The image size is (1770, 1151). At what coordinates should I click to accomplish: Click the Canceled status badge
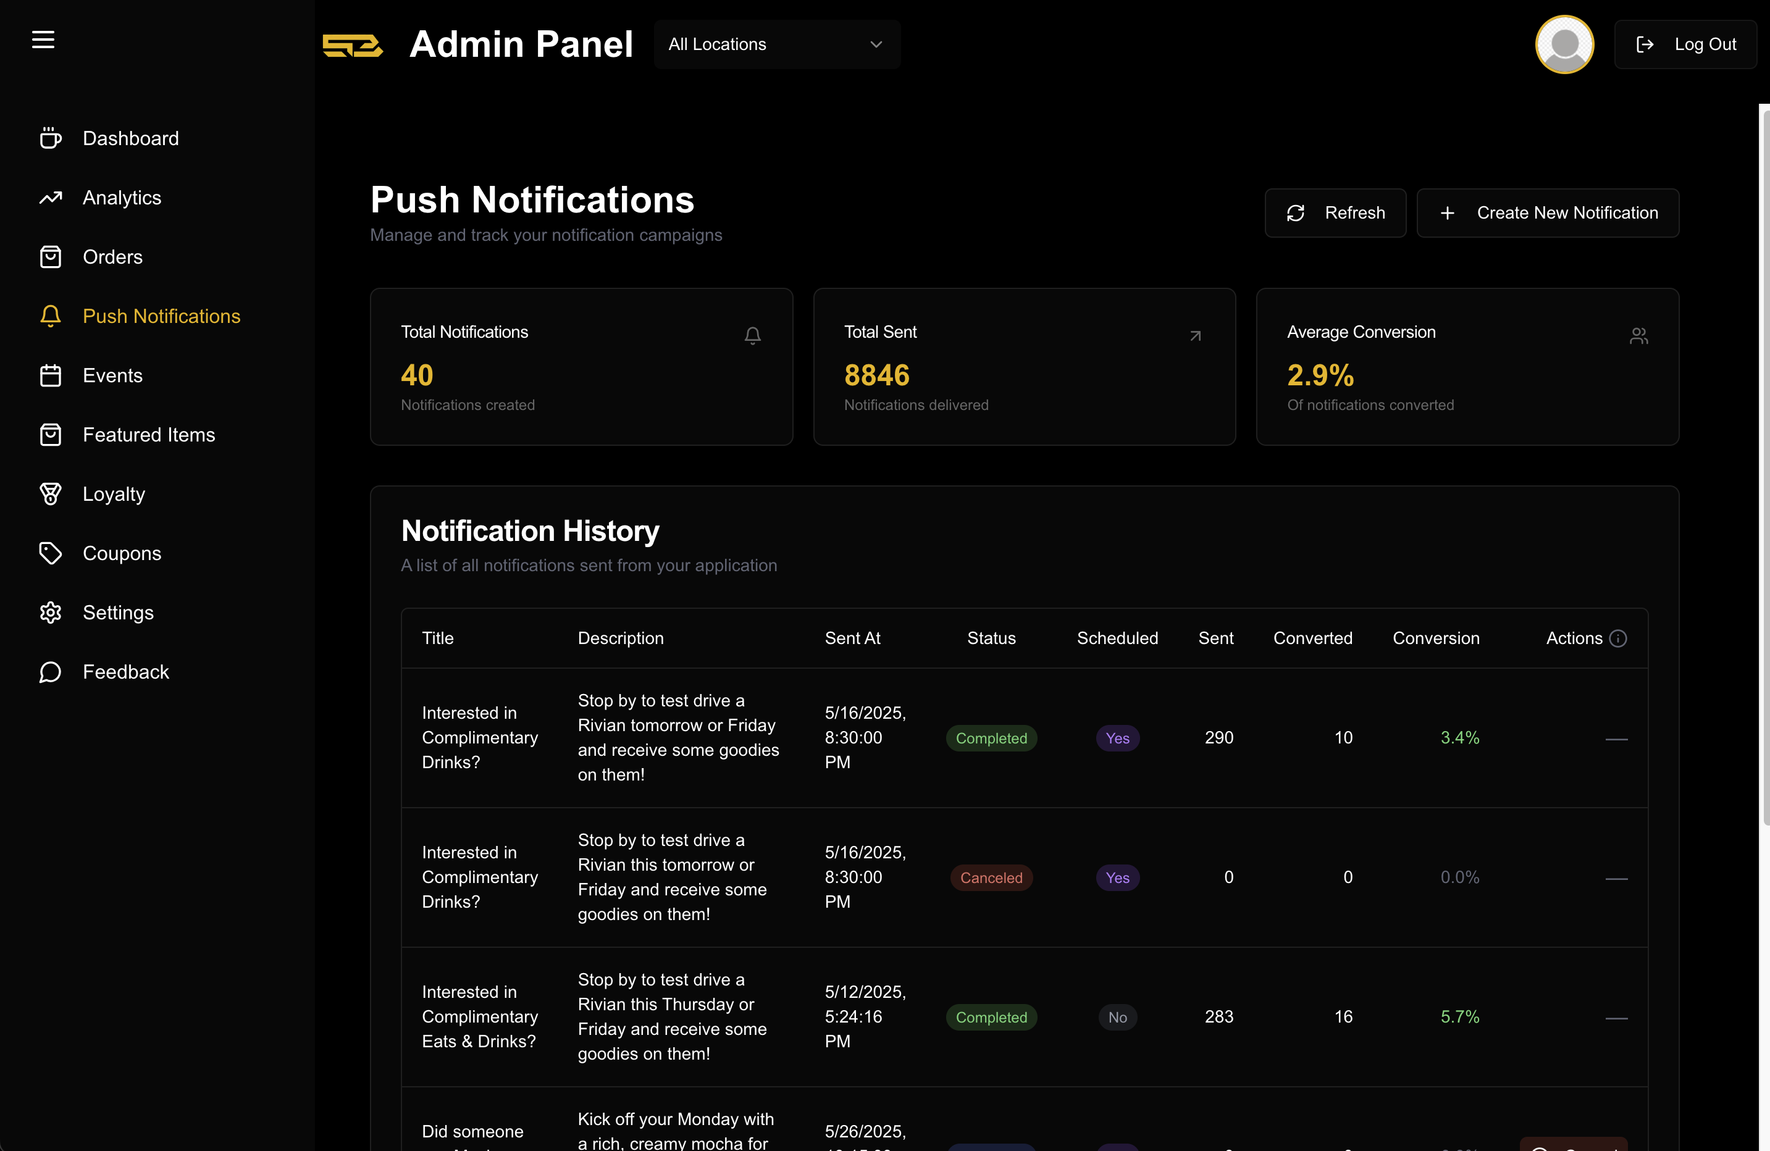tap(991, 878)
